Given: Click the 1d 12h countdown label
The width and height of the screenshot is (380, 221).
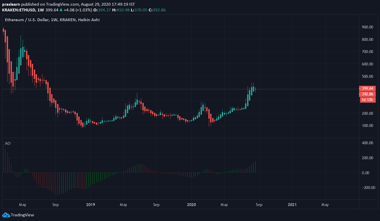Looking at the screenshot, I should [367, 100].
